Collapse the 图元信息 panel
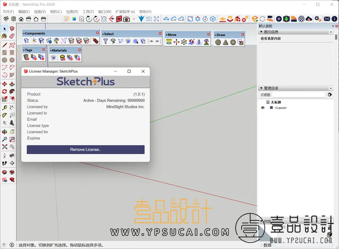 click(261, 32)
